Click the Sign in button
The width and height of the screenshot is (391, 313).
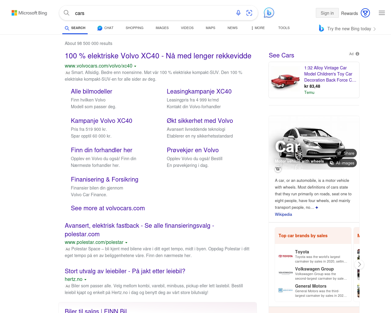pyautogui.click(x=327, y=13)
